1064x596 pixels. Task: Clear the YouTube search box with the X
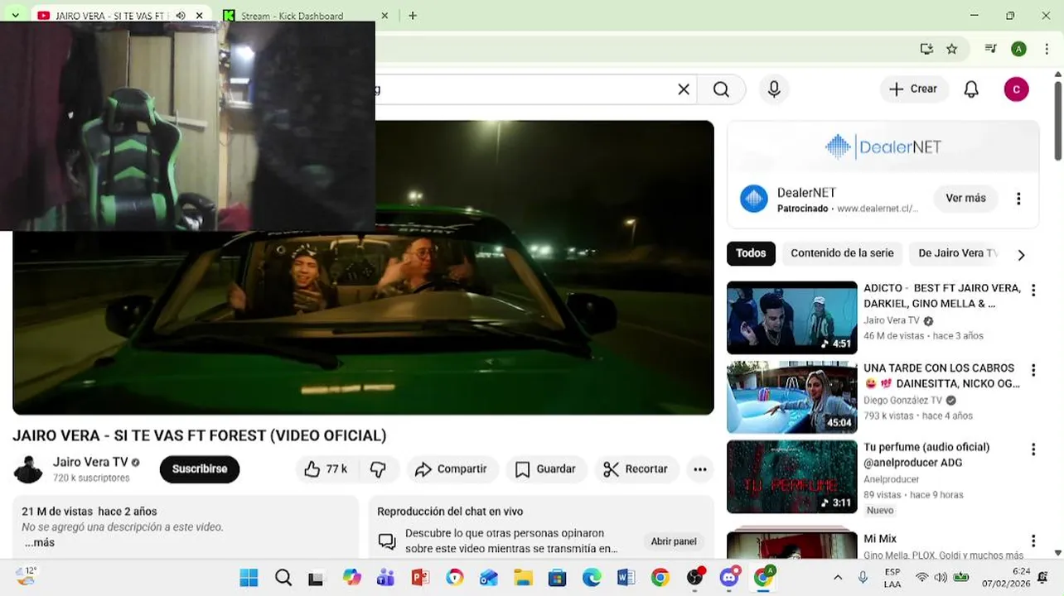point(684,89)
